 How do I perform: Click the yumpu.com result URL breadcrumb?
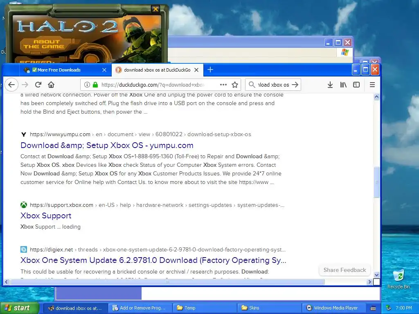141,134
